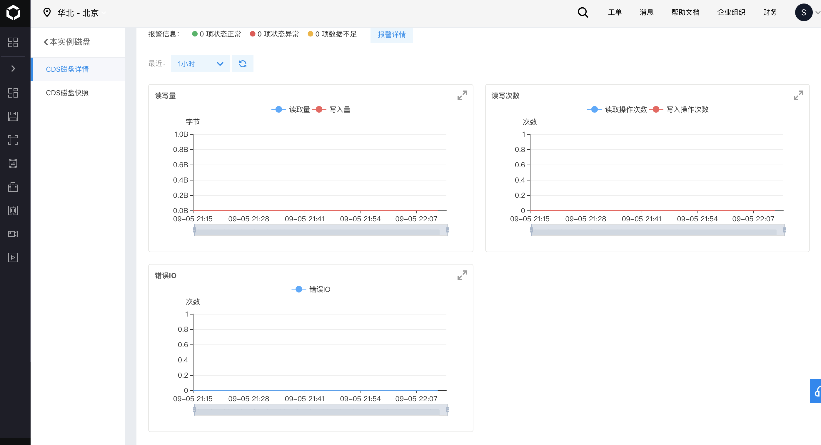Open 帮助文档 in the top bar
Viewport: 821px width, 445px height.
click(x=685, y=12)
